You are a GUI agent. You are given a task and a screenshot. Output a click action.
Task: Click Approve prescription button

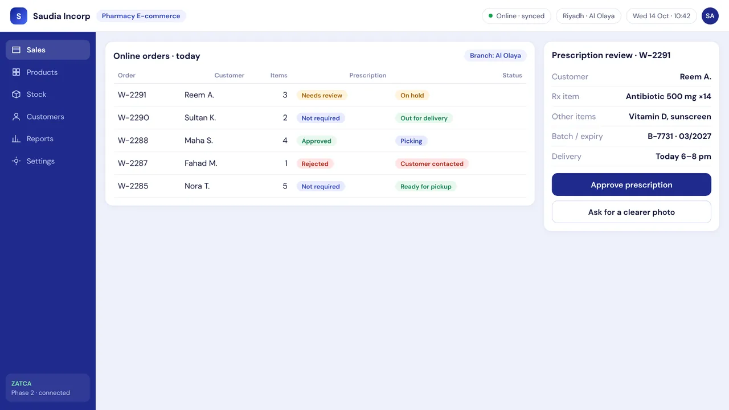point(632,184)
